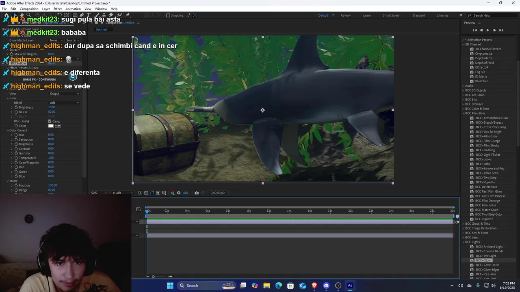The height and width of the screenshot is (292, 520).
Task: Open the Effect menu
Action: pyautogui.click(x=58, y=9)
